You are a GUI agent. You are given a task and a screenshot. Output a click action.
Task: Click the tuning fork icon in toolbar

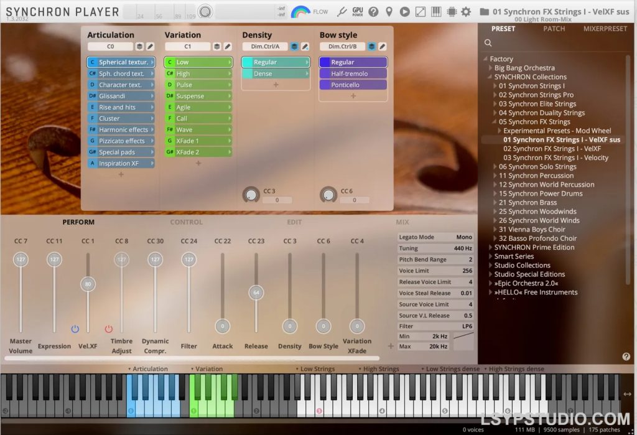click(x=342, y=11)
